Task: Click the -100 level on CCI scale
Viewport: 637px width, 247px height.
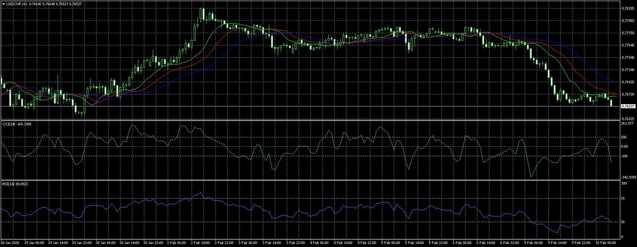Action: tap(625, 156)
